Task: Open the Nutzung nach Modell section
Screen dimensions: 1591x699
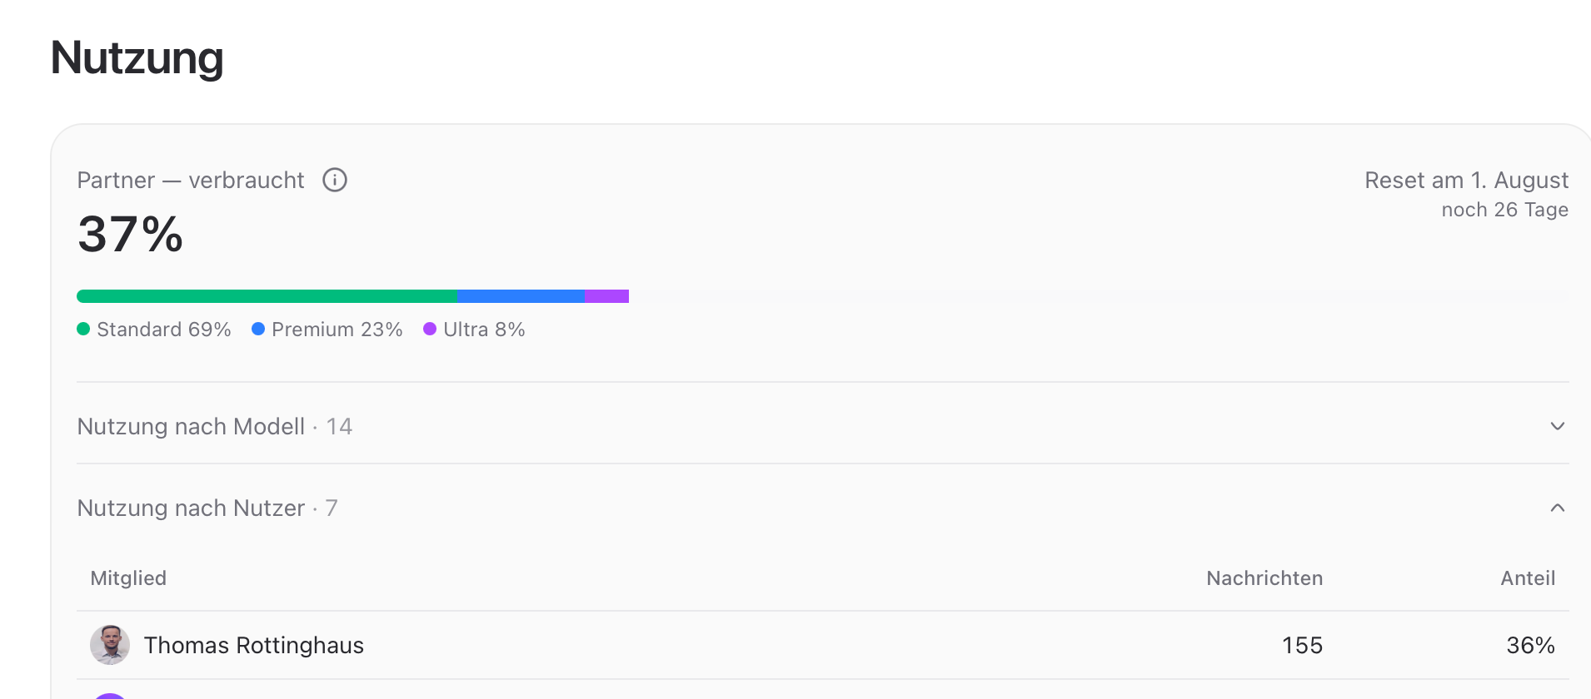Action: tap(823, 426)
